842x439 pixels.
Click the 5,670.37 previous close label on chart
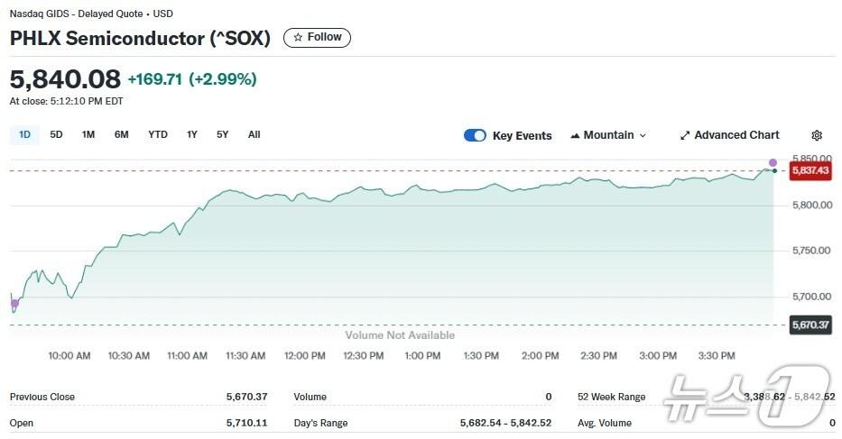pyautogui.click(x=810, y=325)
